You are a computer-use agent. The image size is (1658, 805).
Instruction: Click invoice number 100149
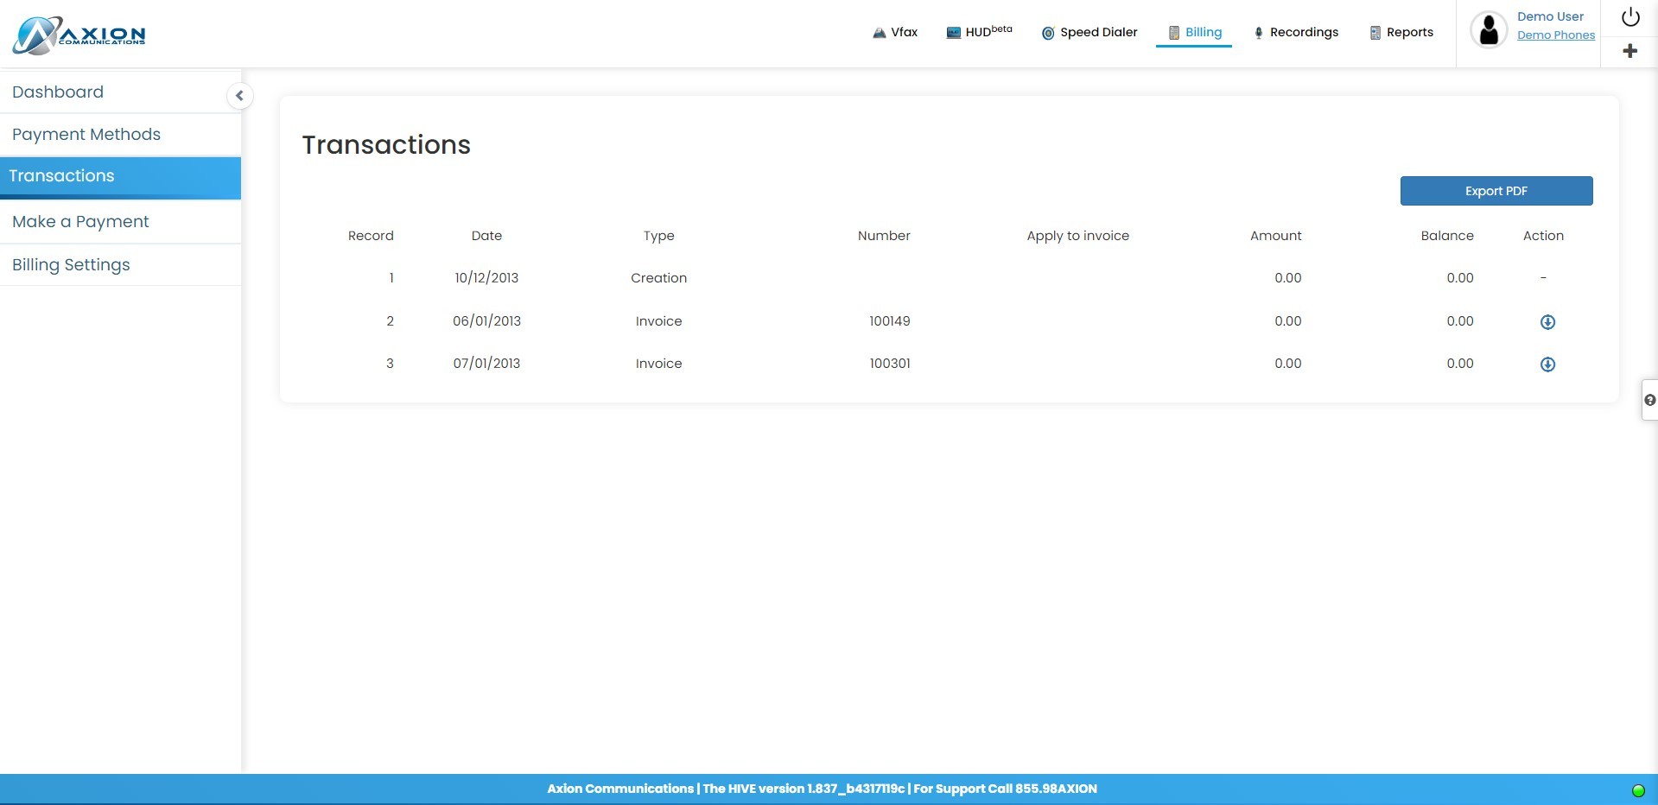[x=889, y=321]
